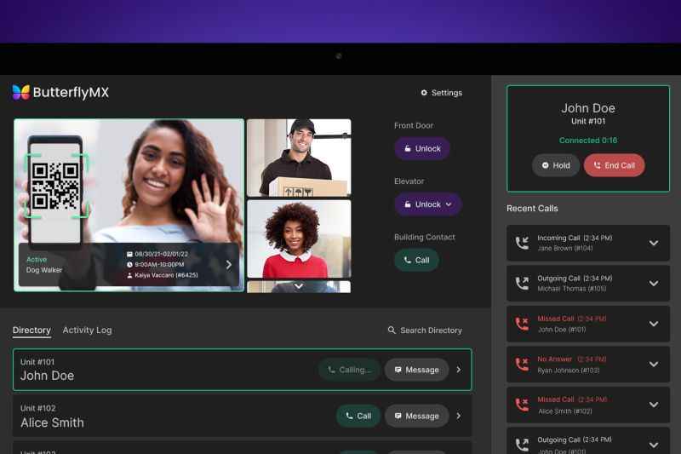Click the Search Directory magnifier icon
This screenshot has height=454, width=681.
[392, 330]
